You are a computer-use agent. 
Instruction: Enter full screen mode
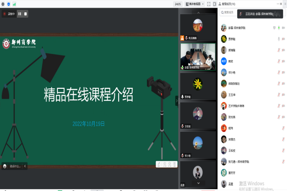209,4
